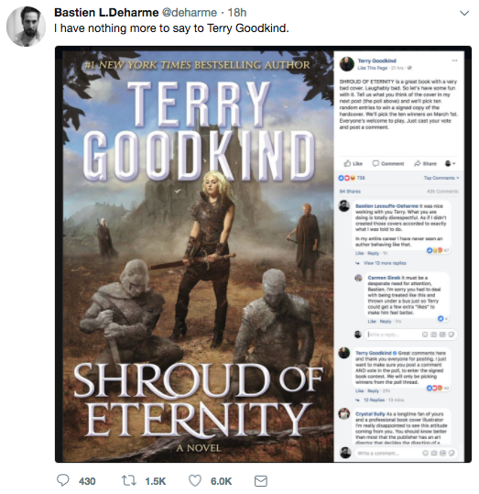Click the tweet reply speech bubble icon
The image size is (479, 494).
pos(62,480)
